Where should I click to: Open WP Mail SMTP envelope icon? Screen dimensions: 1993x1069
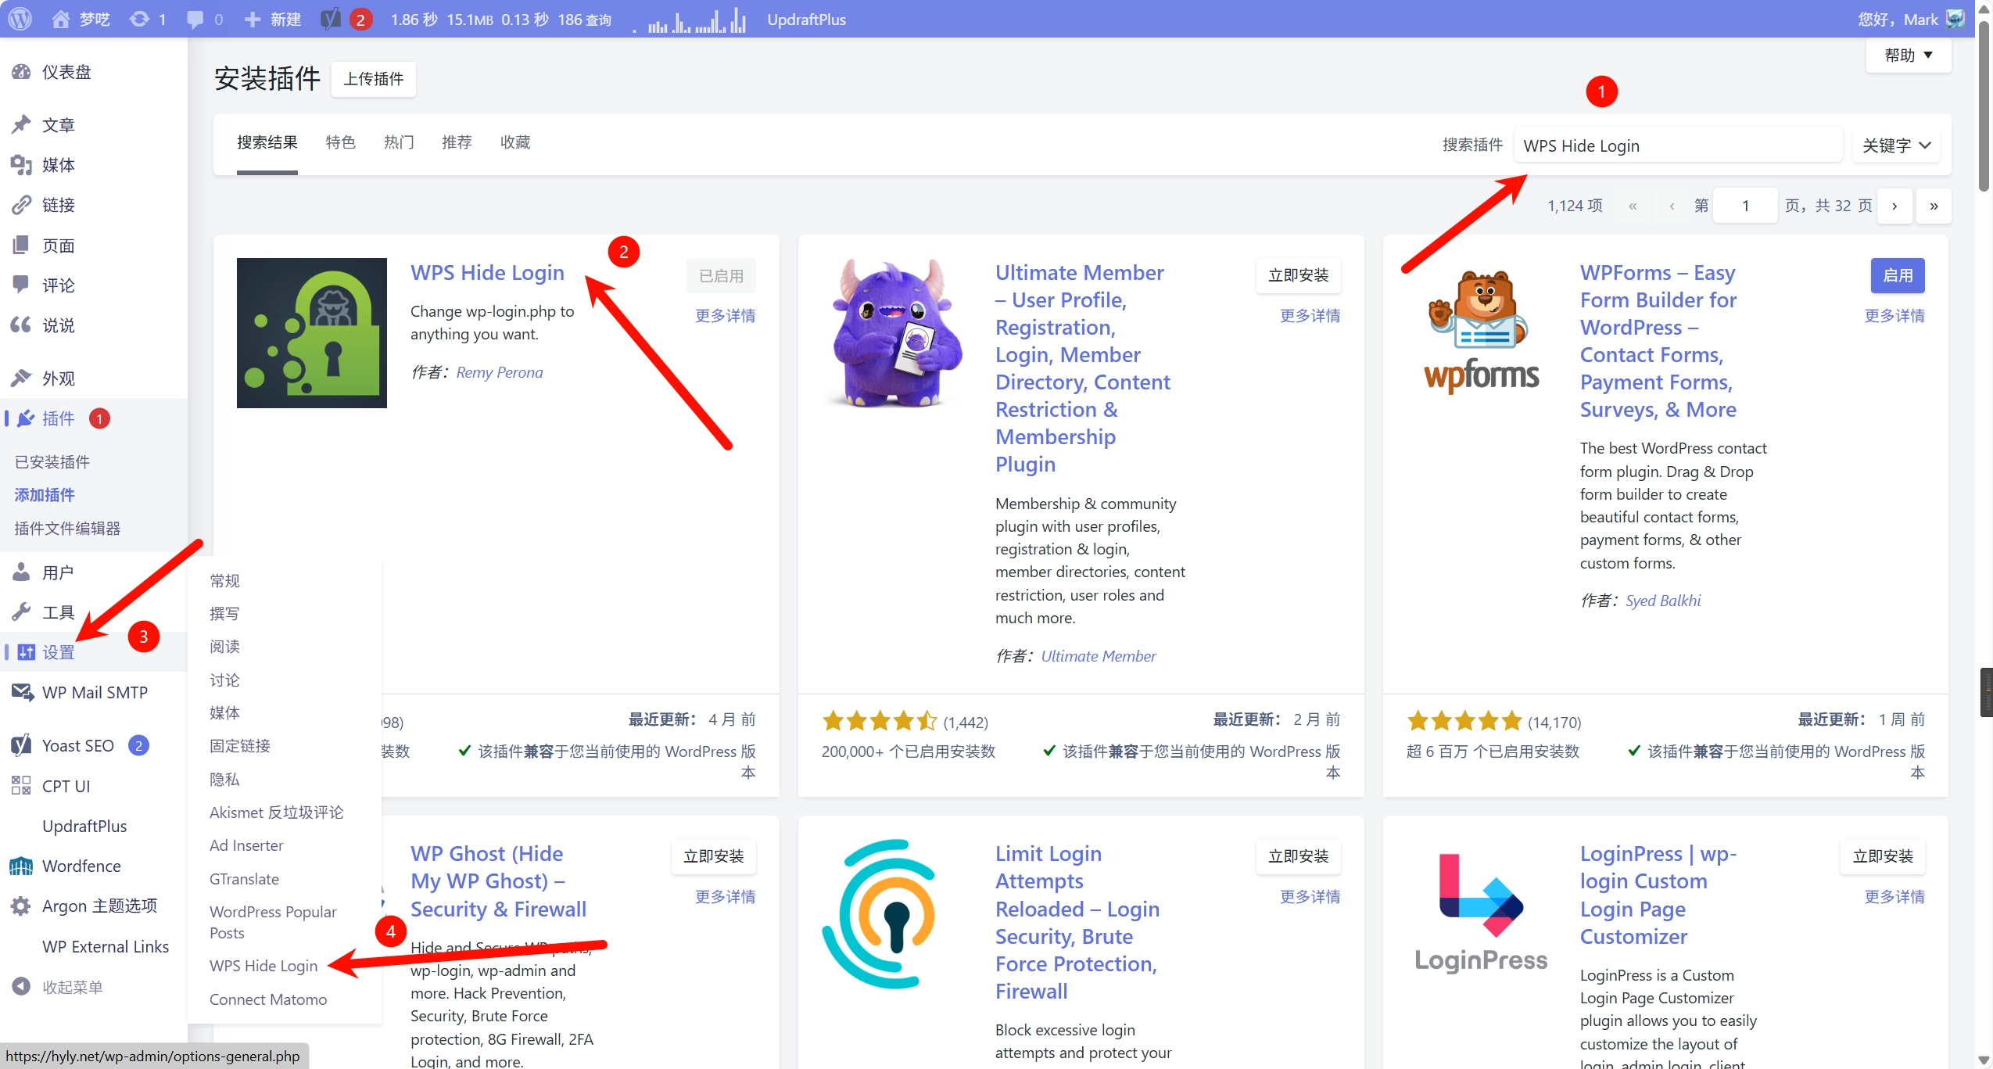click(x=21, y=692)
